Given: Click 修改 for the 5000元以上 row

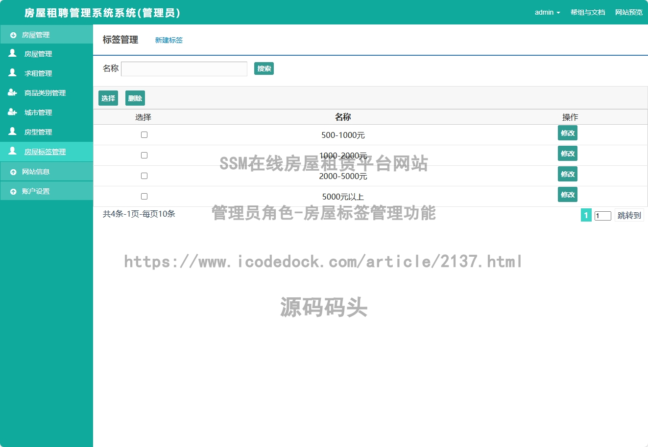Looking at the screenshot, I should [568, 195].
